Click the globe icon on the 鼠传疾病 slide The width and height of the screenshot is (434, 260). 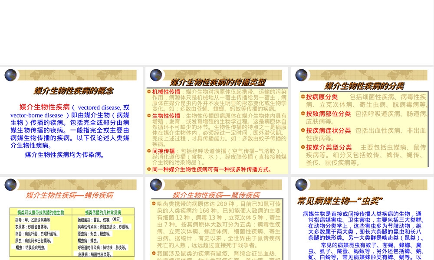coord(156,185)
